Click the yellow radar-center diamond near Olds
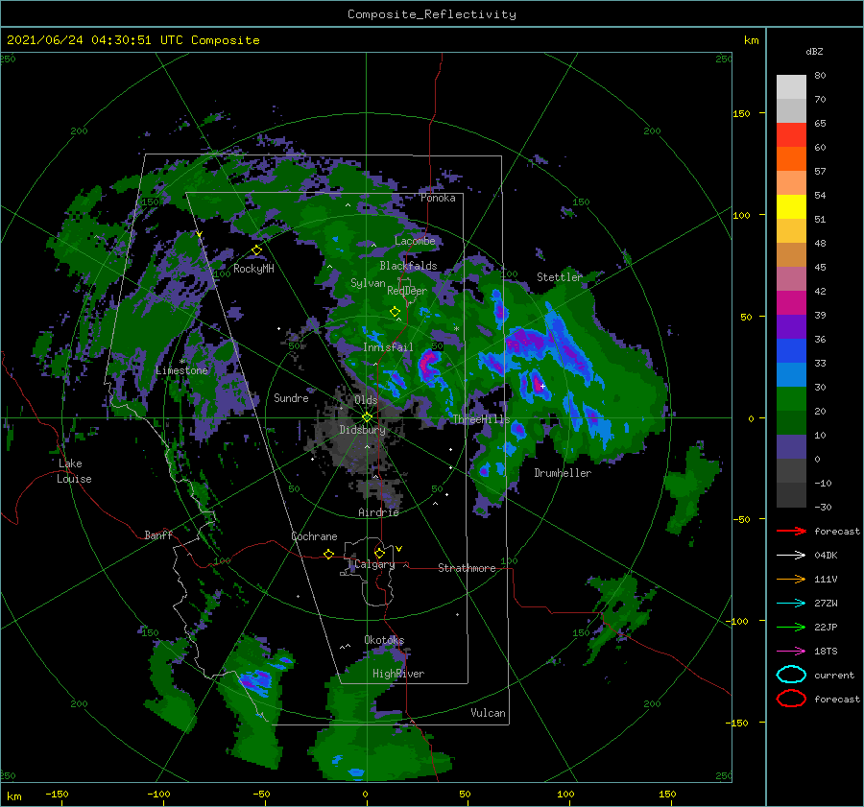 point(367,417)
